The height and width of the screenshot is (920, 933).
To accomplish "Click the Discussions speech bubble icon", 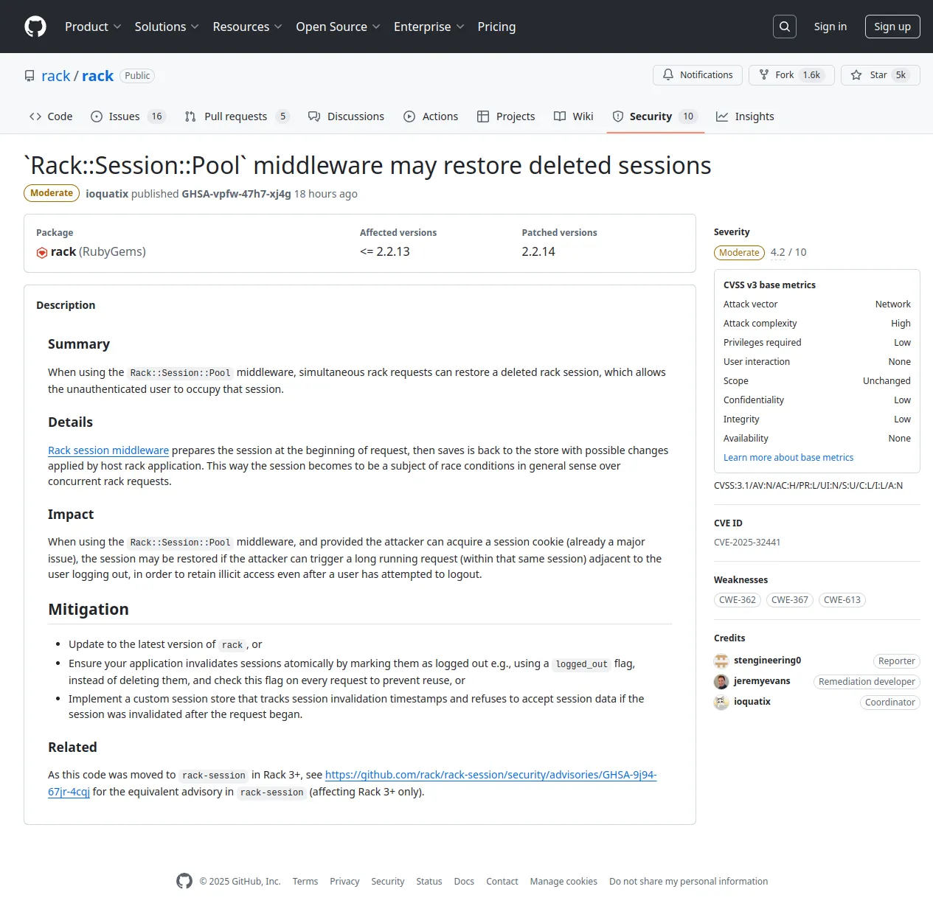I will tap(314, 116).
